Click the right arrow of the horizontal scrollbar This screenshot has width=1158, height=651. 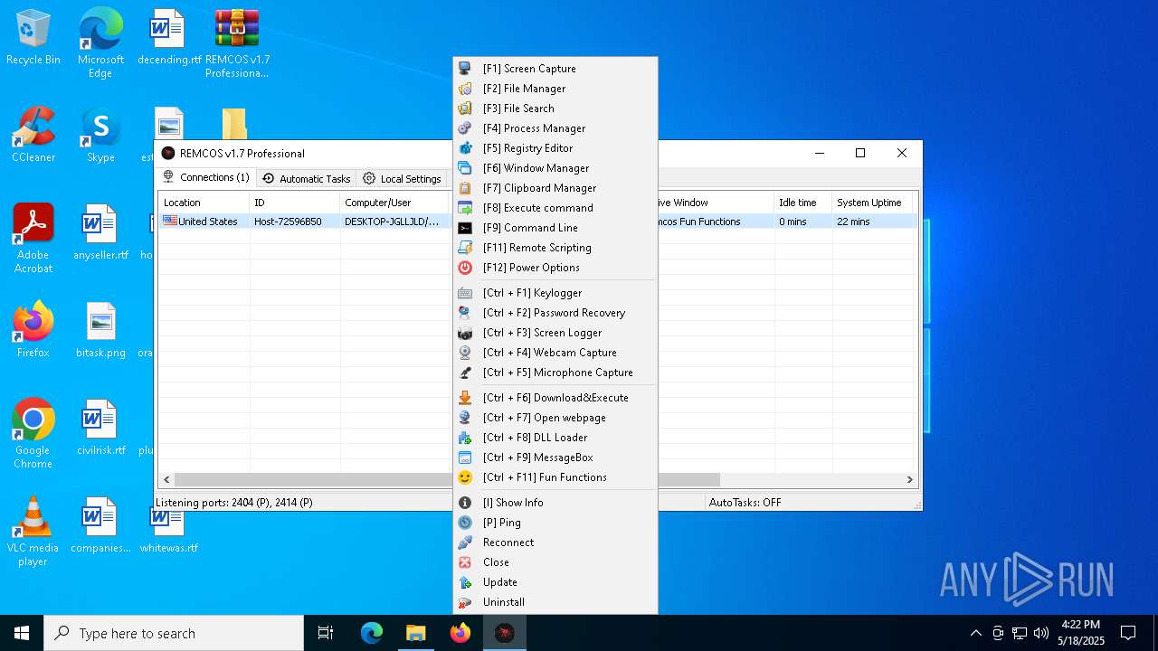pos(910,479)
